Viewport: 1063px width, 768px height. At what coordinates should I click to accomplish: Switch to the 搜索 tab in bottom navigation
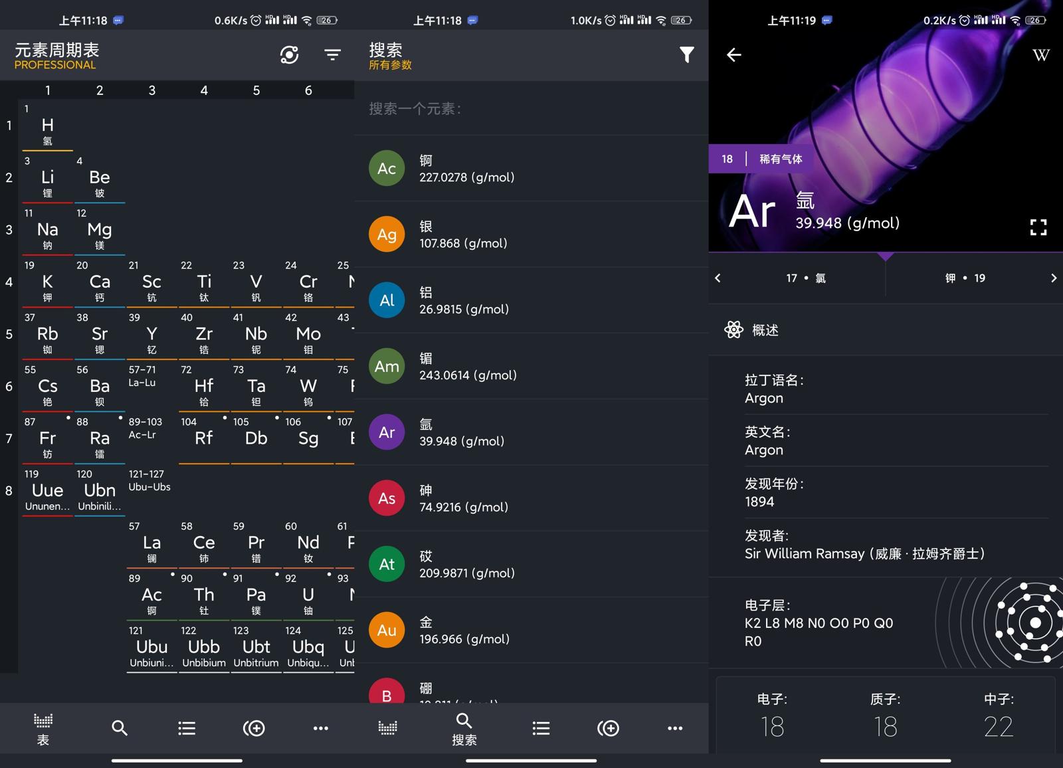tap(464, 728)
